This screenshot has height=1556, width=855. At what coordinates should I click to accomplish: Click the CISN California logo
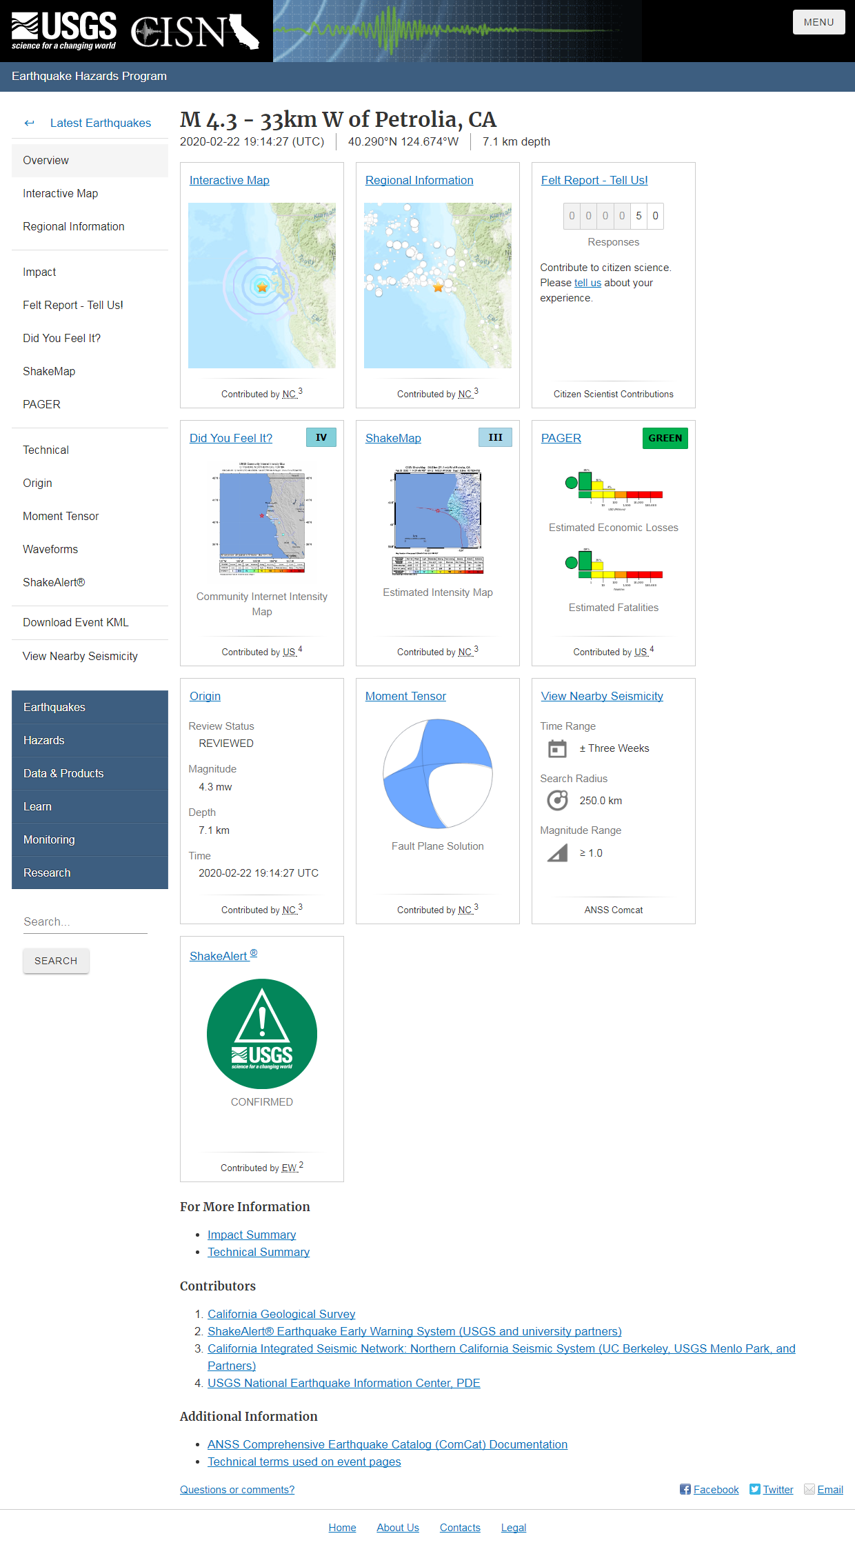[x=195, y=32]
